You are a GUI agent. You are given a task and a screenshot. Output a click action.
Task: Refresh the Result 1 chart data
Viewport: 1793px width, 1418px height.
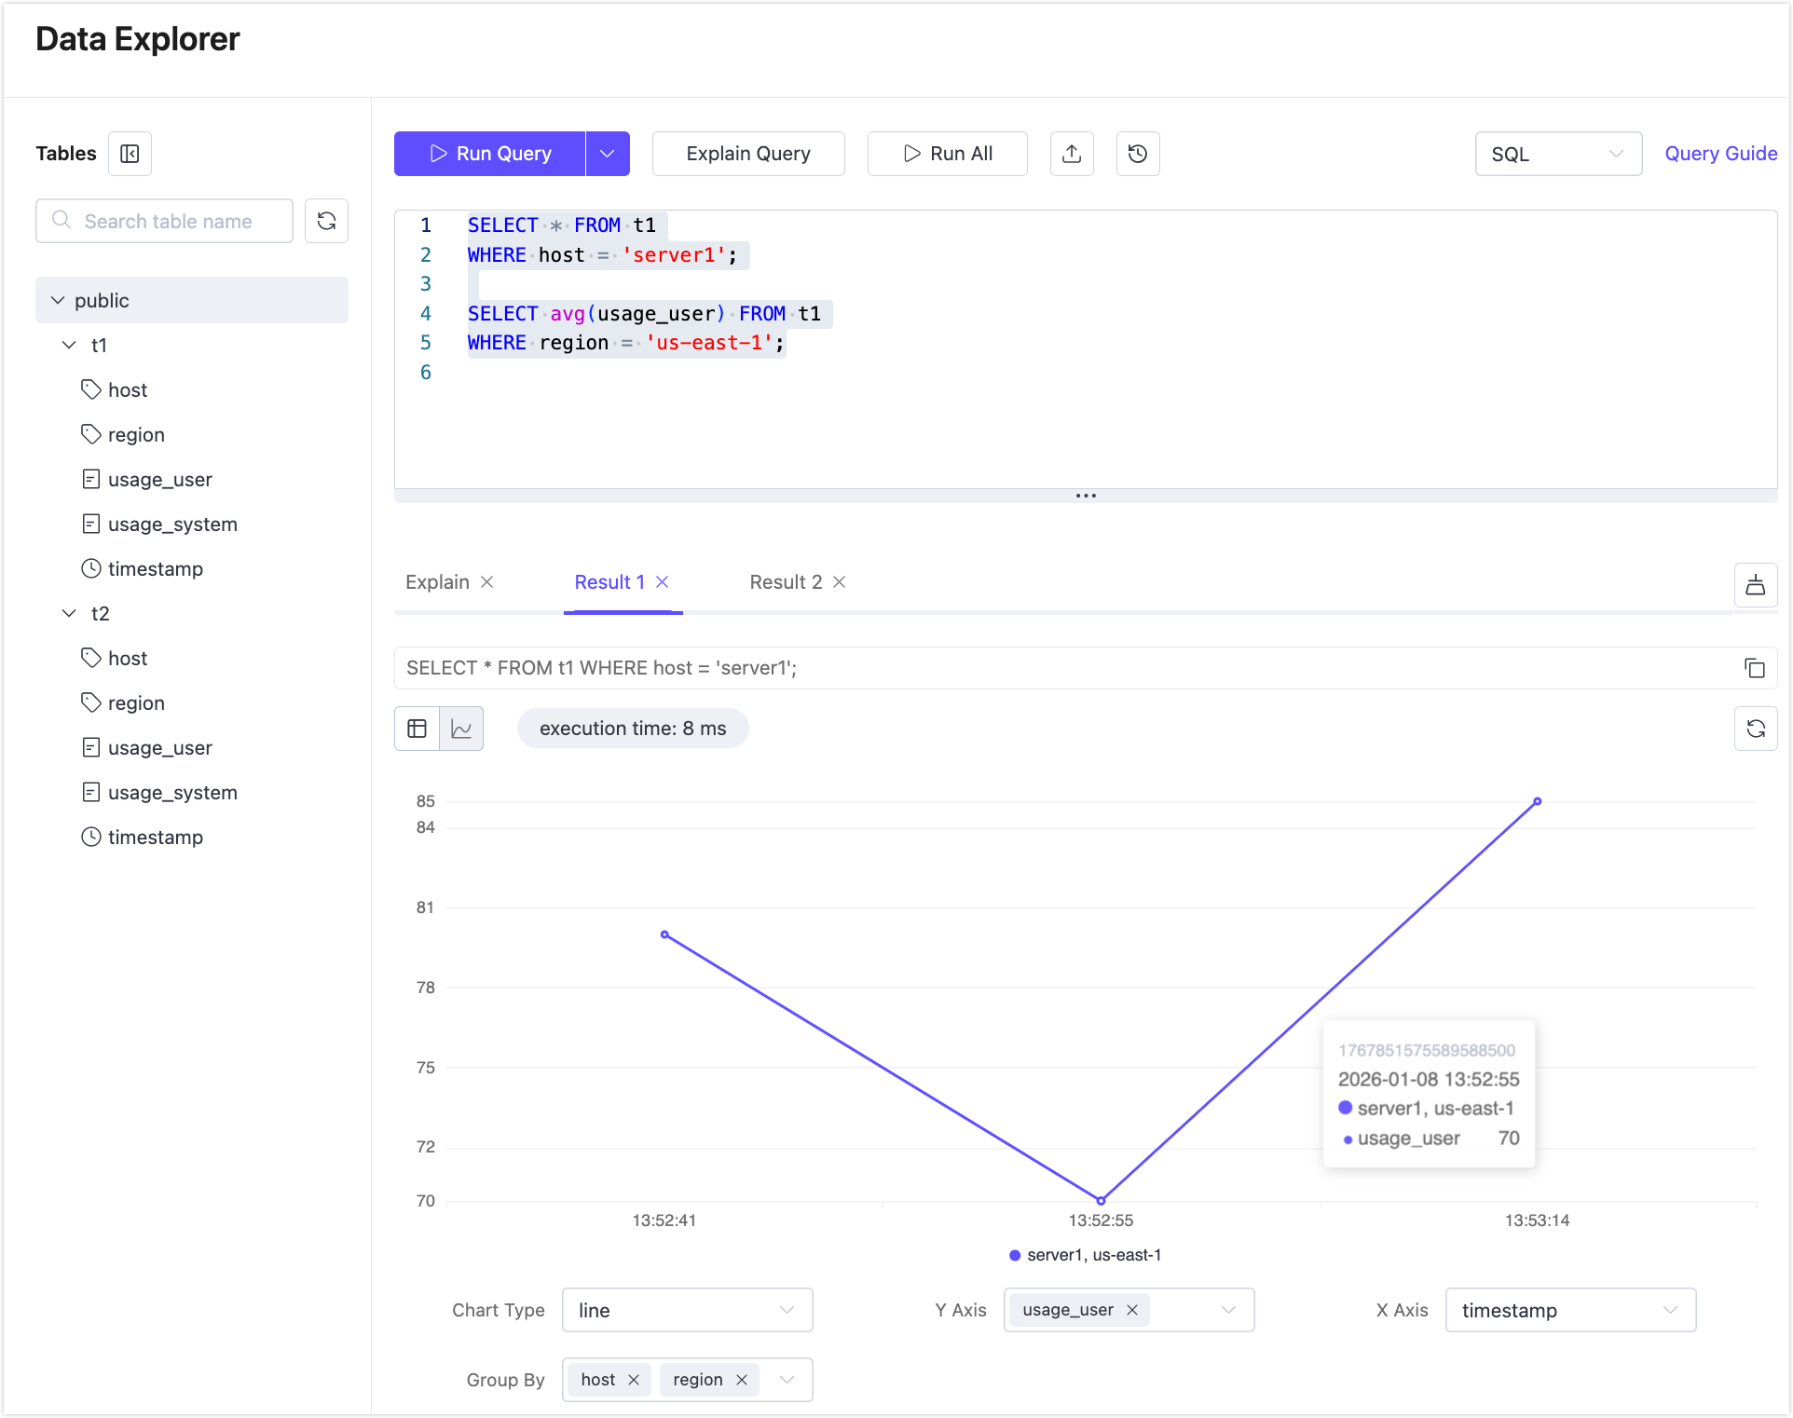click(1757, 729)
